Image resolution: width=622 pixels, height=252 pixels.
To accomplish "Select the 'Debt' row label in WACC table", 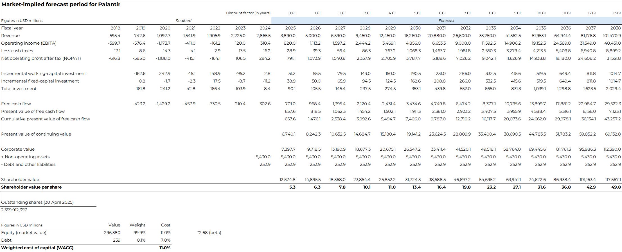I will [x=6, y=240].
